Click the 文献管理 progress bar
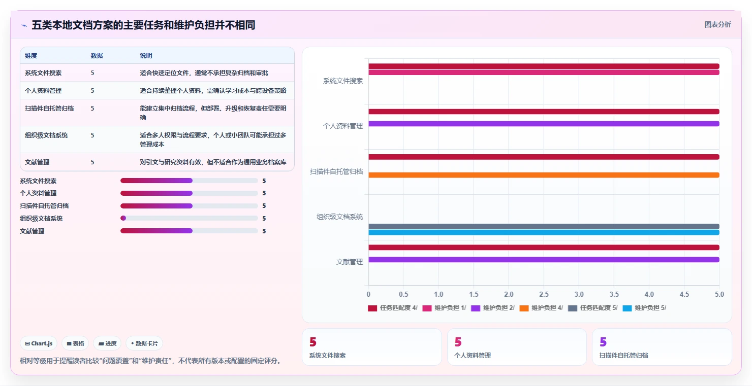Image resolution: width=752 pixels, height=386 pixels. [189, 231]
